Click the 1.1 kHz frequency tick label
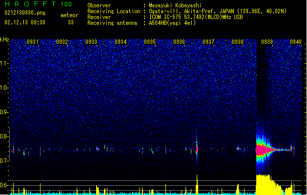This screenshot has width=307, height=195. pyautogui.click(x=4, y=63)
